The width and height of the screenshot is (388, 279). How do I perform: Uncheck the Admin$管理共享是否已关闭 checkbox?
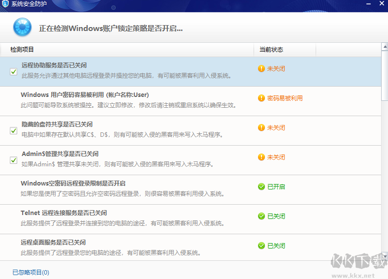point(14,160)
